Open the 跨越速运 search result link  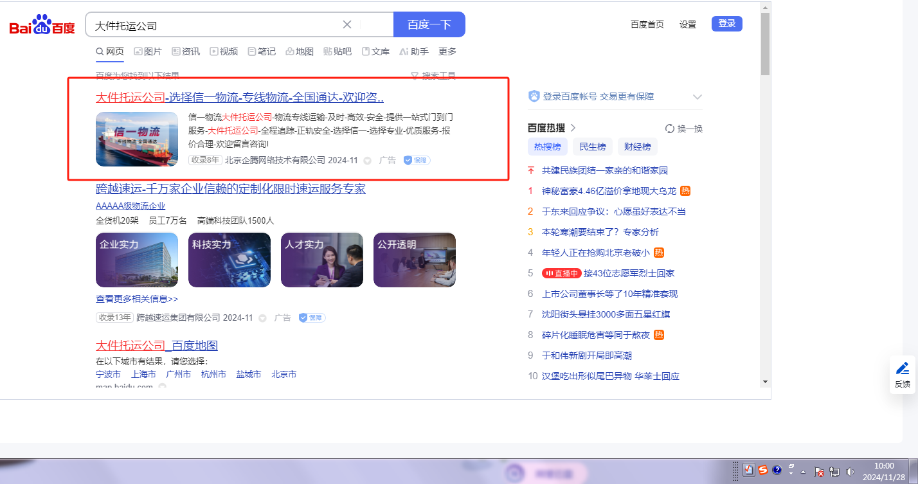(230, 189)
